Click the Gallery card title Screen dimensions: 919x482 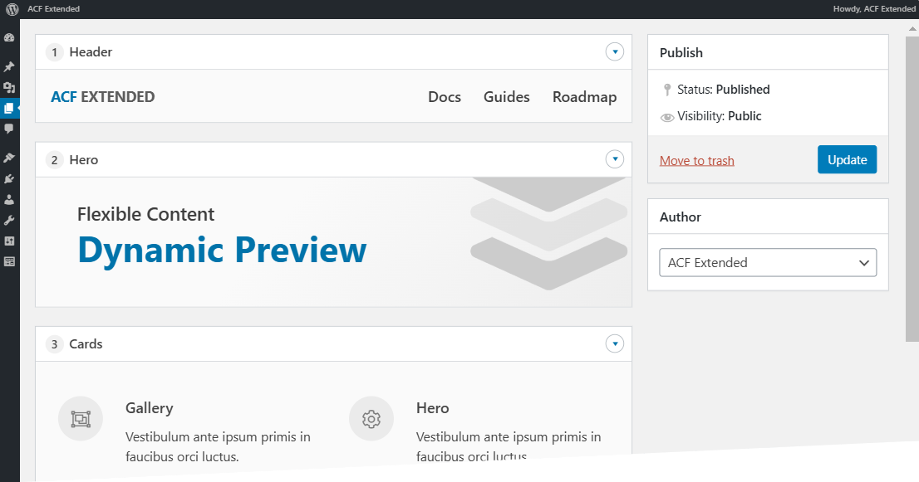click(150, 408)
